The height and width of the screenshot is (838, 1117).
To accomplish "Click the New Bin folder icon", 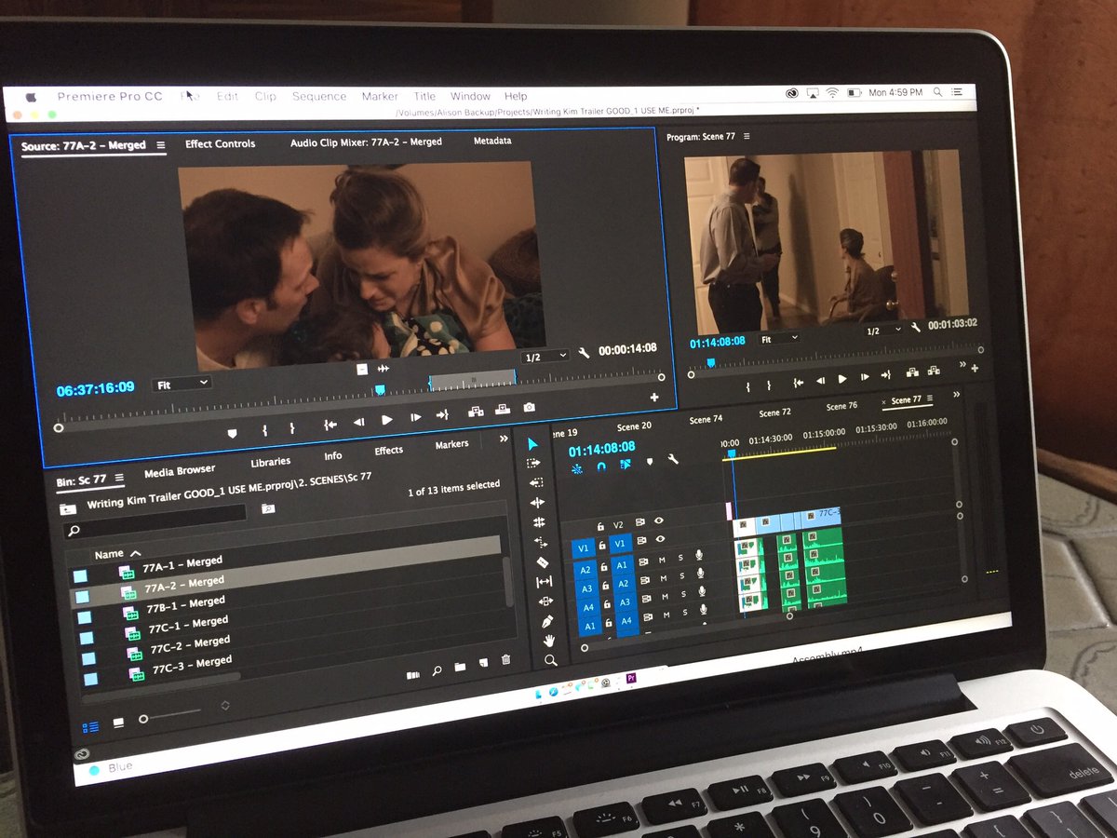I will [x=460, y=668].
